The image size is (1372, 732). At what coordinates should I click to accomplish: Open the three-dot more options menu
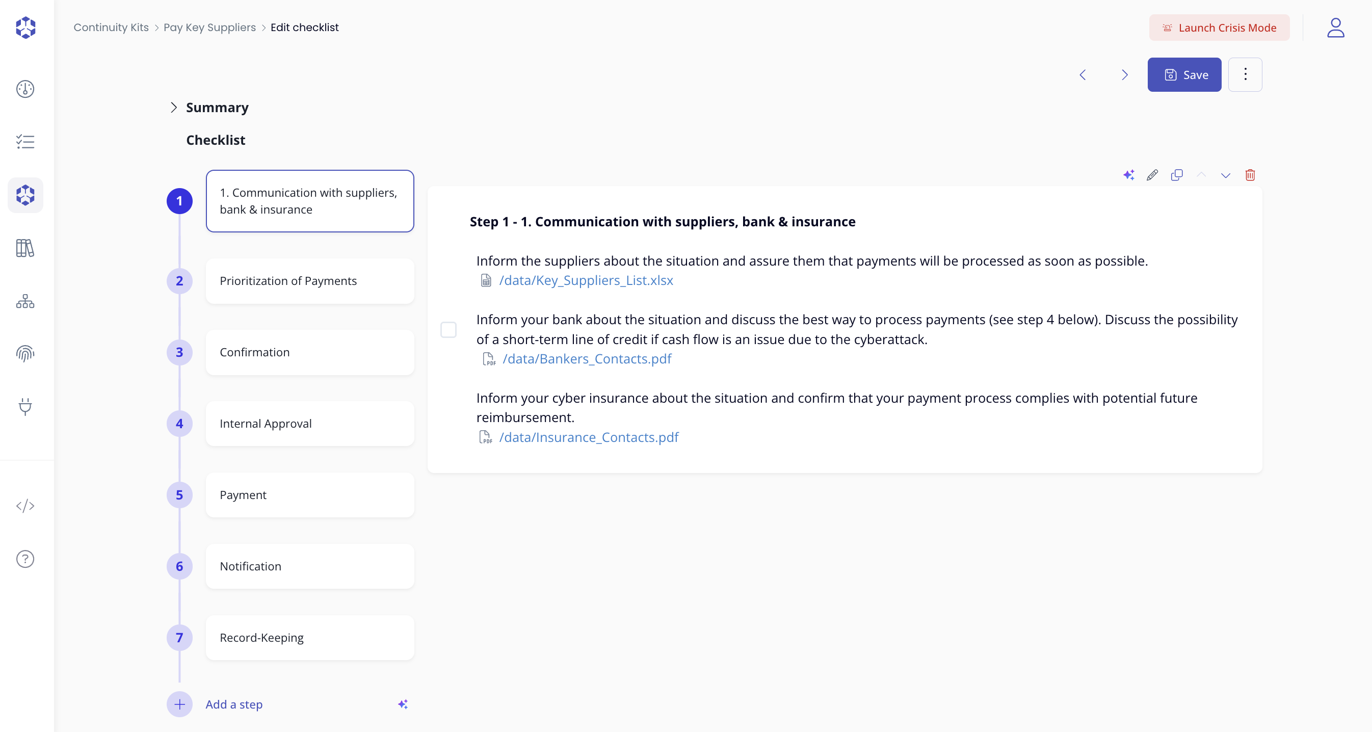coord(1245,74)
